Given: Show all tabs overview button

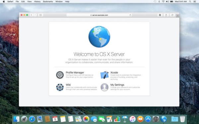Looking at the screenshot, I should click(x=172, y=15).
